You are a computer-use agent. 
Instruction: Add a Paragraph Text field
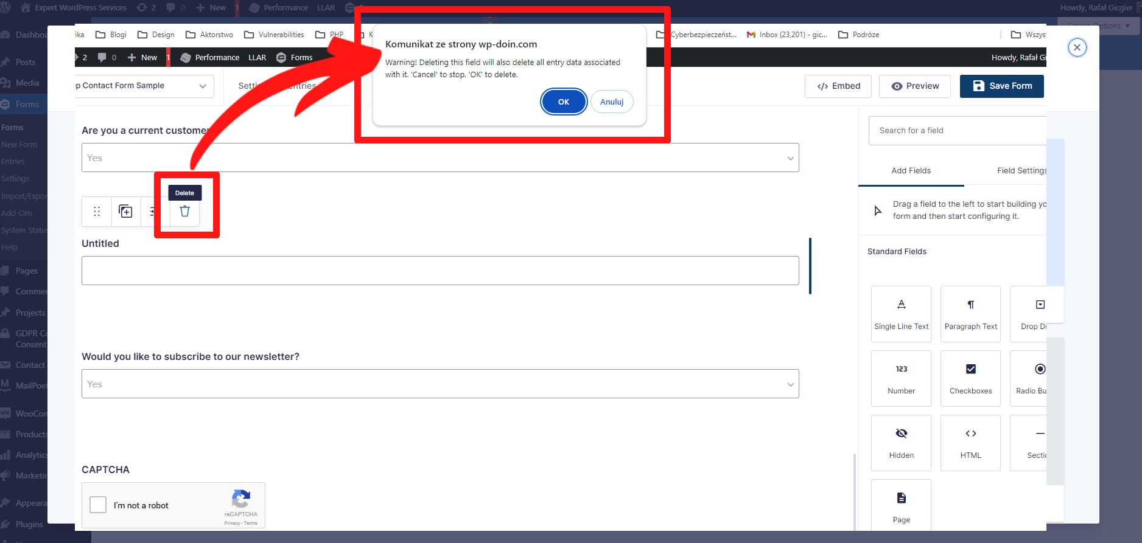[x=970, y=315]
